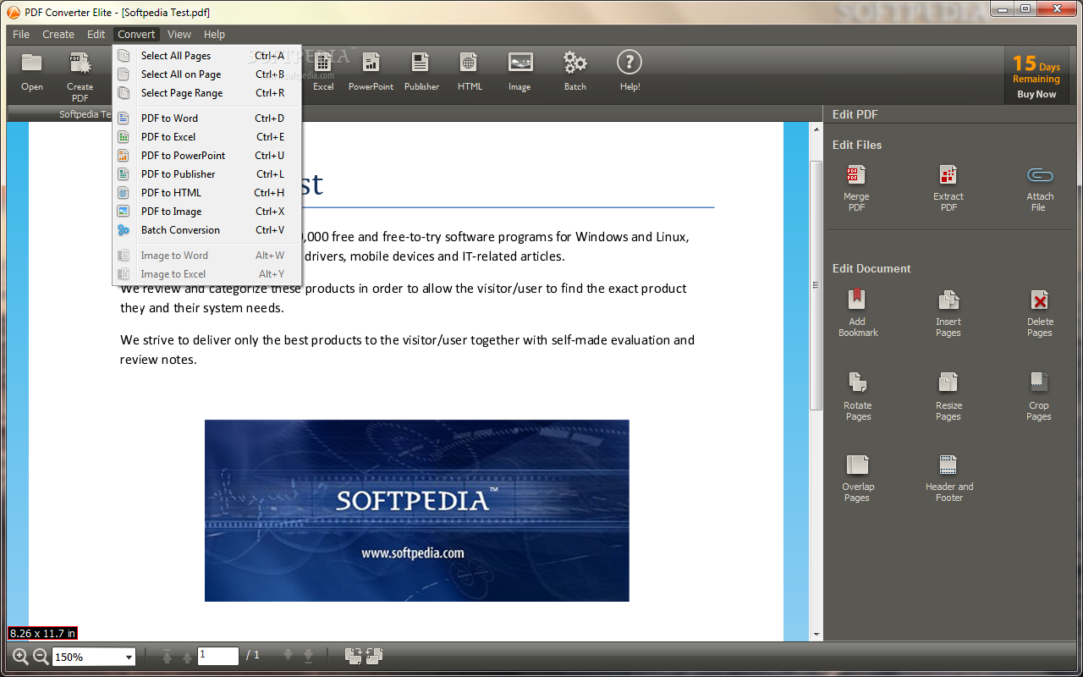Click the 15 Days Remaining trial text
The height and width of the screenshot is (677, 1083).
click(1036, 69)
